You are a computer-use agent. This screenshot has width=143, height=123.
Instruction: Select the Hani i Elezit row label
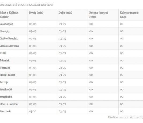pos(7,75)
